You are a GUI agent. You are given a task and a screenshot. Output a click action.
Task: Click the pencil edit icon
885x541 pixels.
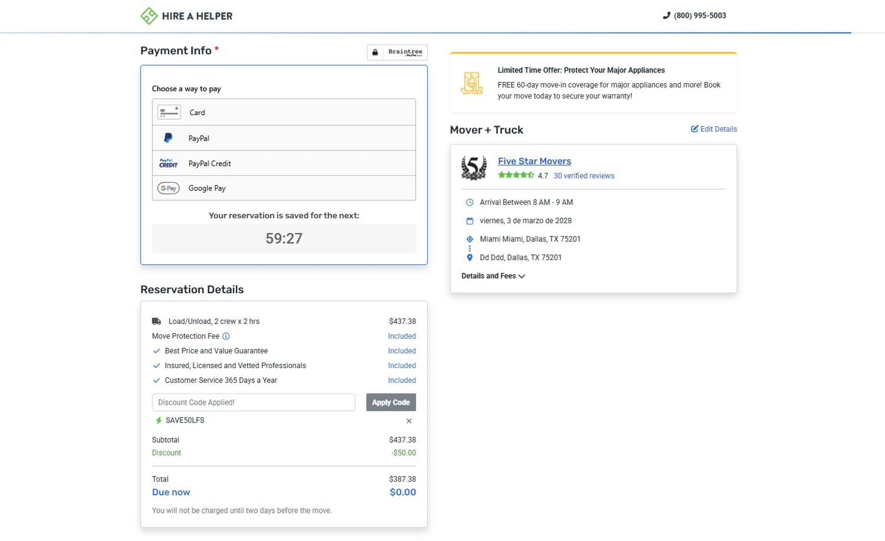click(694, 129)
